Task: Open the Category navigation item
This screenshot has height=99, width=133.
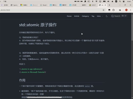Action: pos(85,16)
